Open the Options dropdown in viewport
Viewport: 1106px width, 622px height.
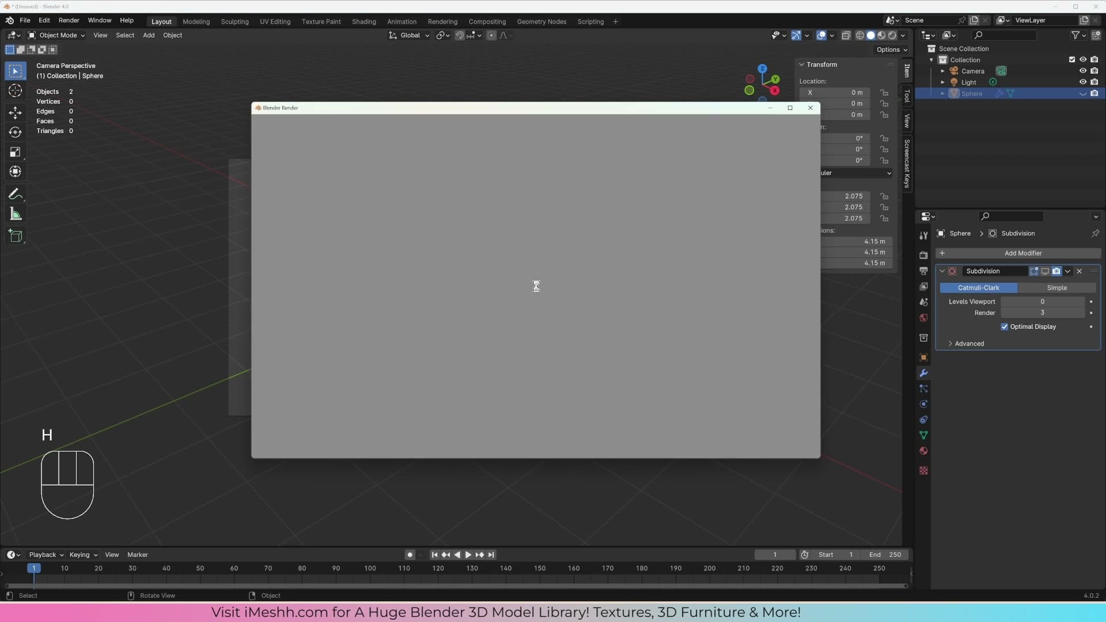coord(892,50)
